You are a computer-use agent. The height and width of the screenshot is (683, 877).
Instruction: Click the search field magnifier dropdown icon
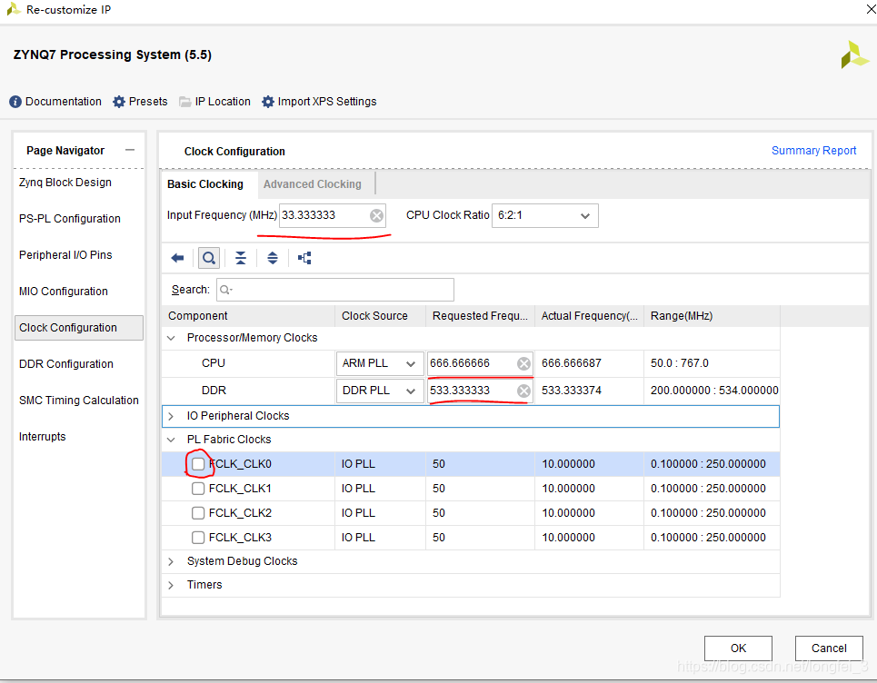pos(226,290)
